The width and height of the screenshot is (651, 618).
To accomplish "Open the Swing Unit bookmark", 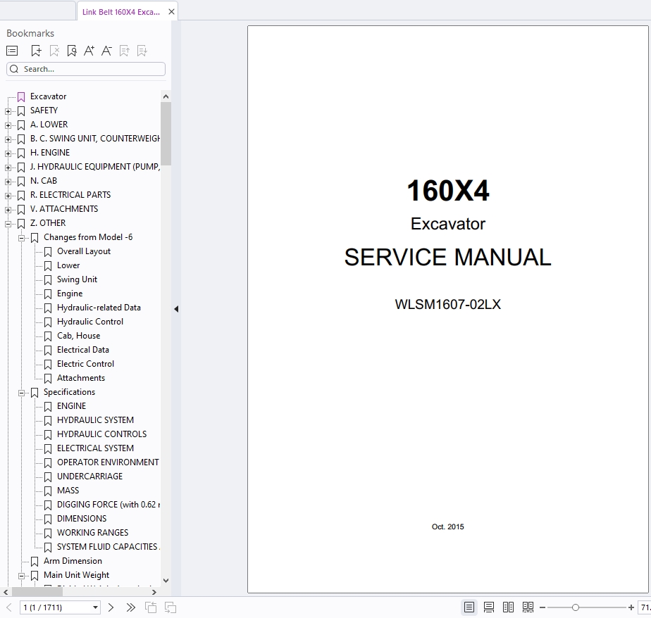I will (77, 279).
